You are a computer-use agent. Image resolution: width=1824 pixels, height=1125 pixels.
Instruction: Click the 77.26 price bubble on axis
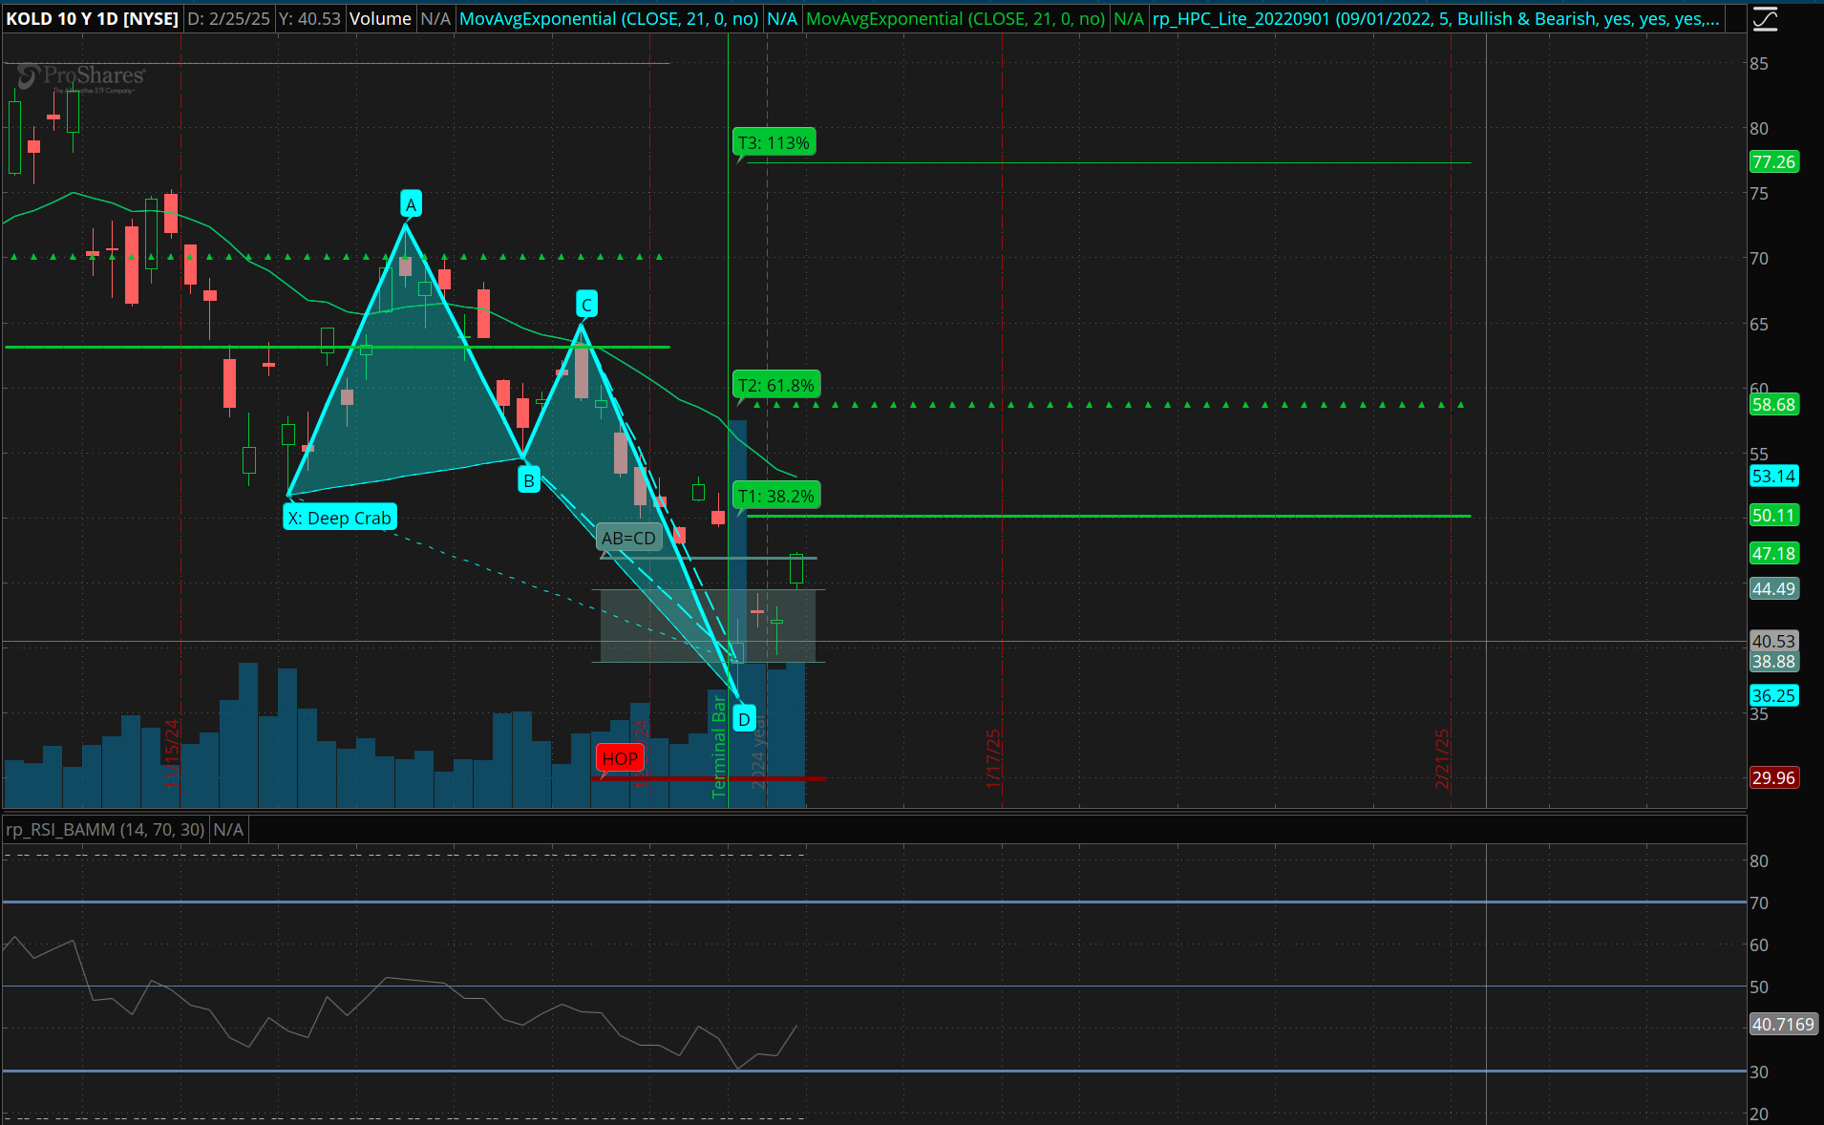pyautogui.click(x=1773, y=162)
